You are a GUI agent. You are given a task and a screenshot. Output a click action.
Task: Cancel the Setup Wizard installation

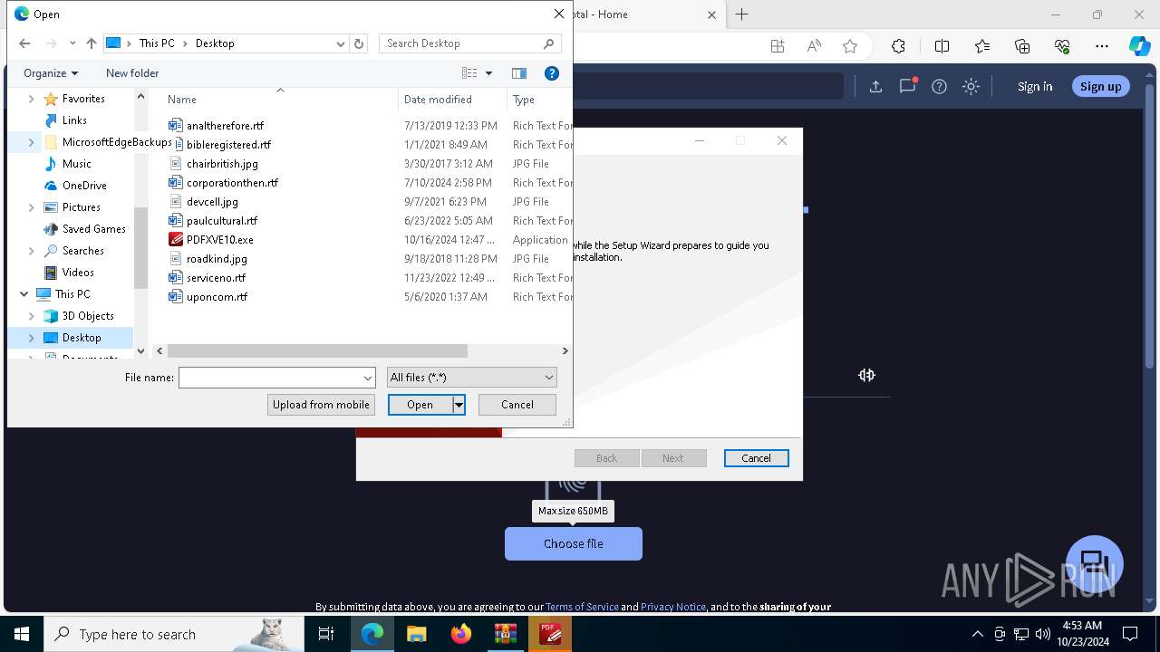pos(756,458)
